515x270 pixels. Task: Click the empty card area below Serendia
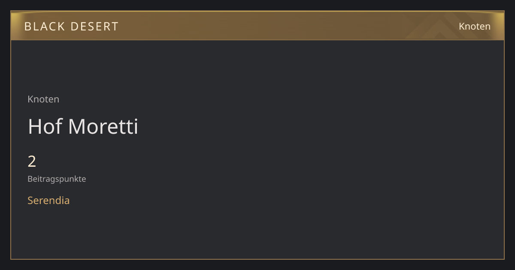tap(257, 234)
